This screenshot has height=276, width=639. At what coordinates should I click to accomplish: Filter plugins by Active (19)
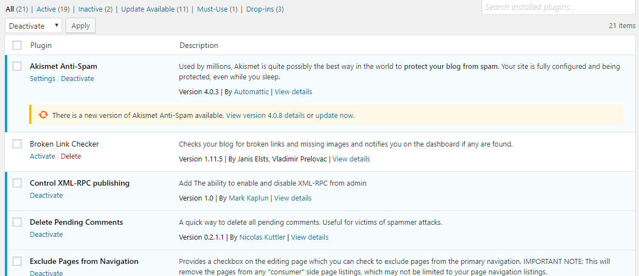pos(54,9)
